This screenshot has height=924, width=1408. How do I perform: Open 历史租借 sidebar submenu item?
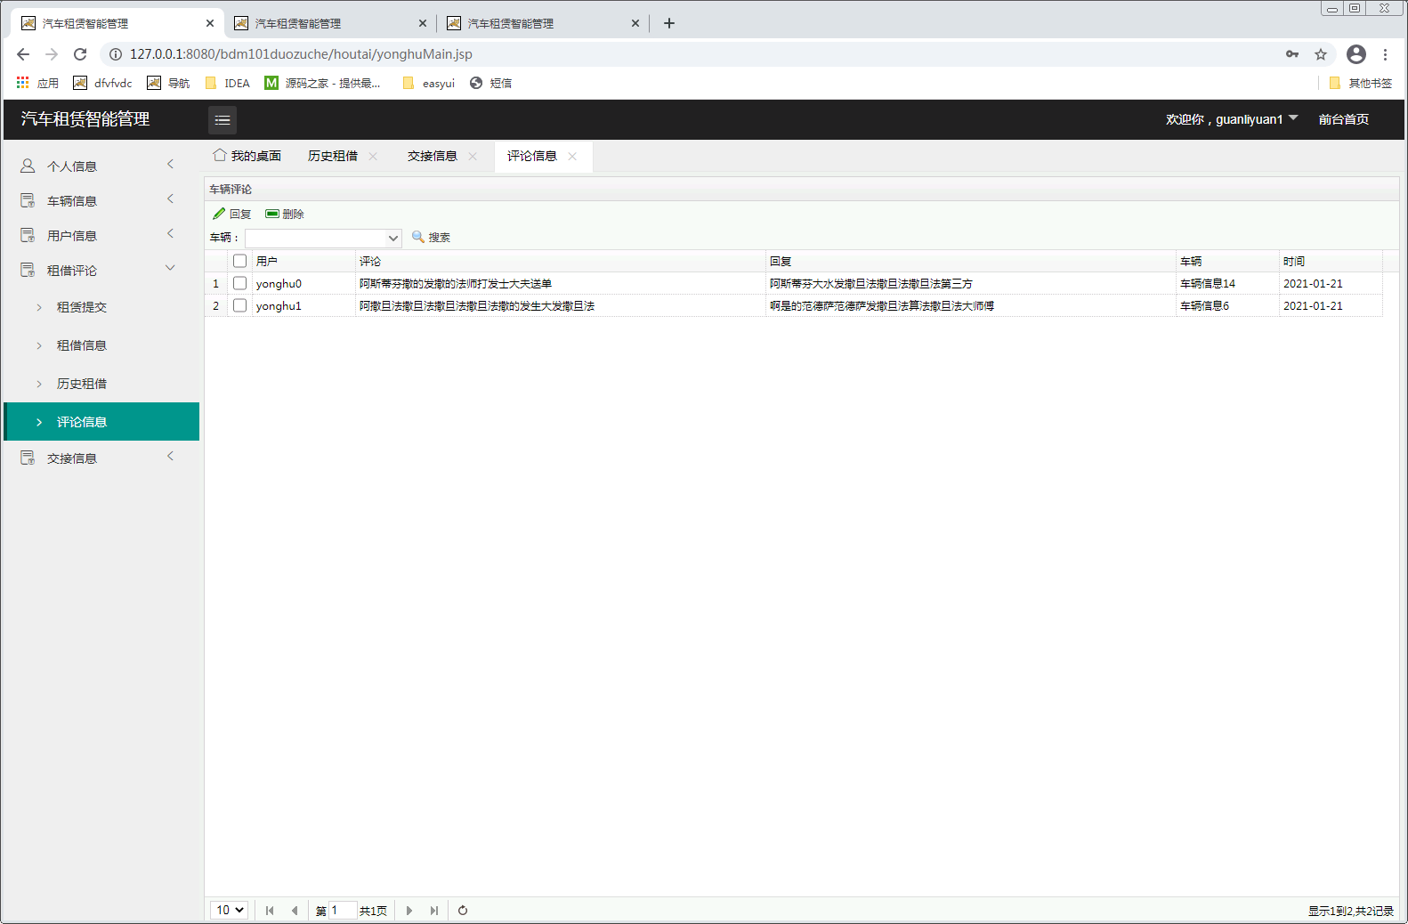(101, 384)
